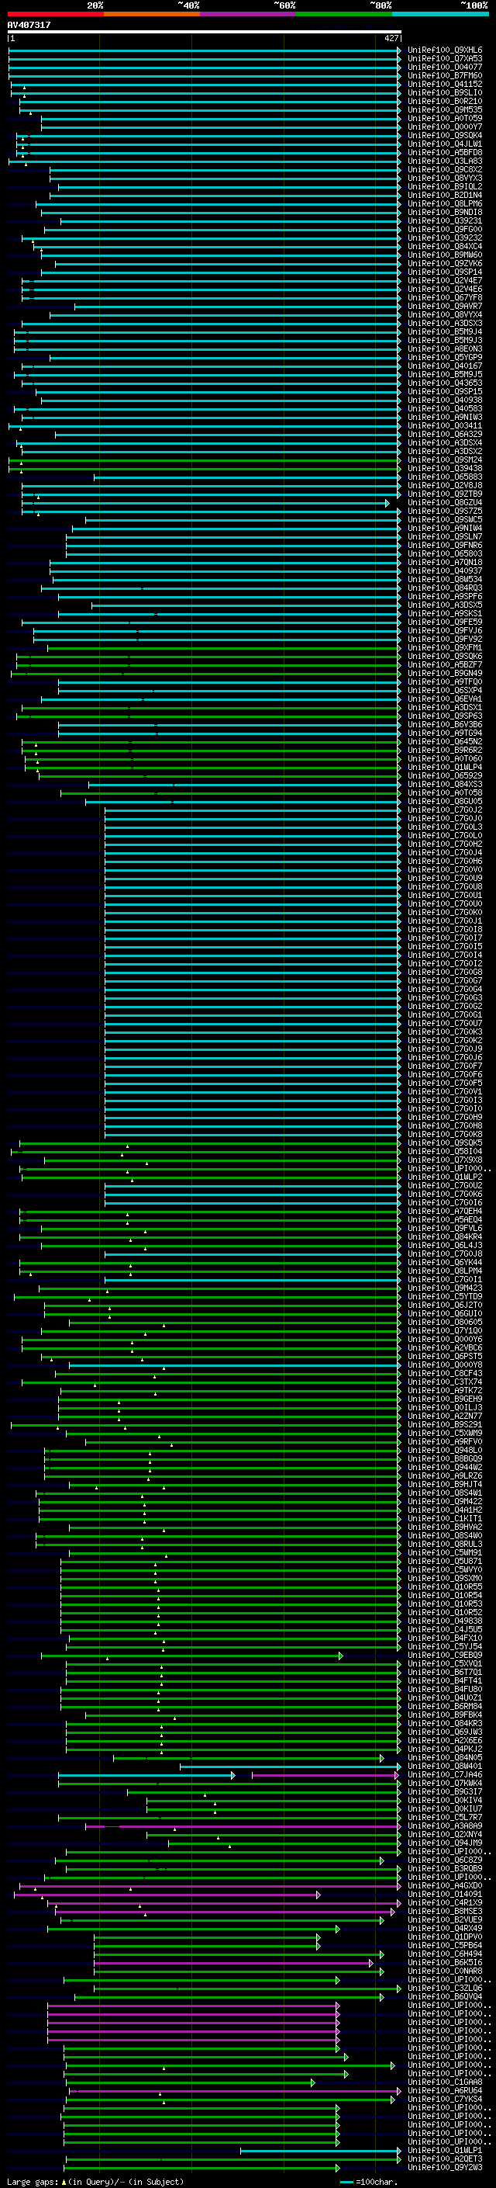Viewport: 496px width, 2188px height.
Task: Open hit UniRef100_Q41152
Action: click(x=445, y=84)
